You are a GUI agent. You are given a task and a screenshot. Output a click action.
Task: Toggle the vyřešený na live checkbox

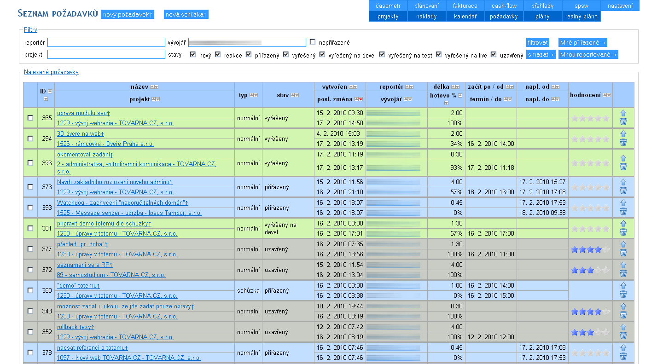coord(439,54)
